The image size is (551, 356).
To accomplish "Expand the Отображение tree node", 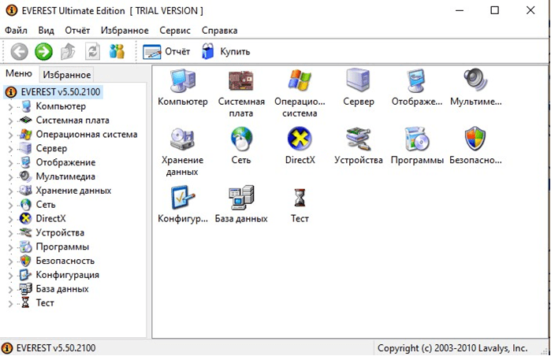I will click(x=10, y=163).
